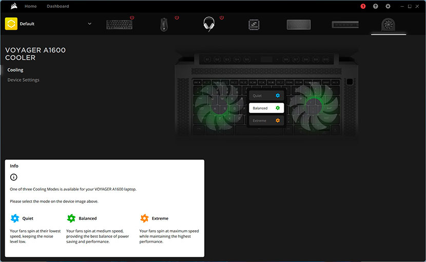Select the mouse pad device icon
Viewport: 426px width, 262px height.
pyautogui.click(x=299, y=25)
